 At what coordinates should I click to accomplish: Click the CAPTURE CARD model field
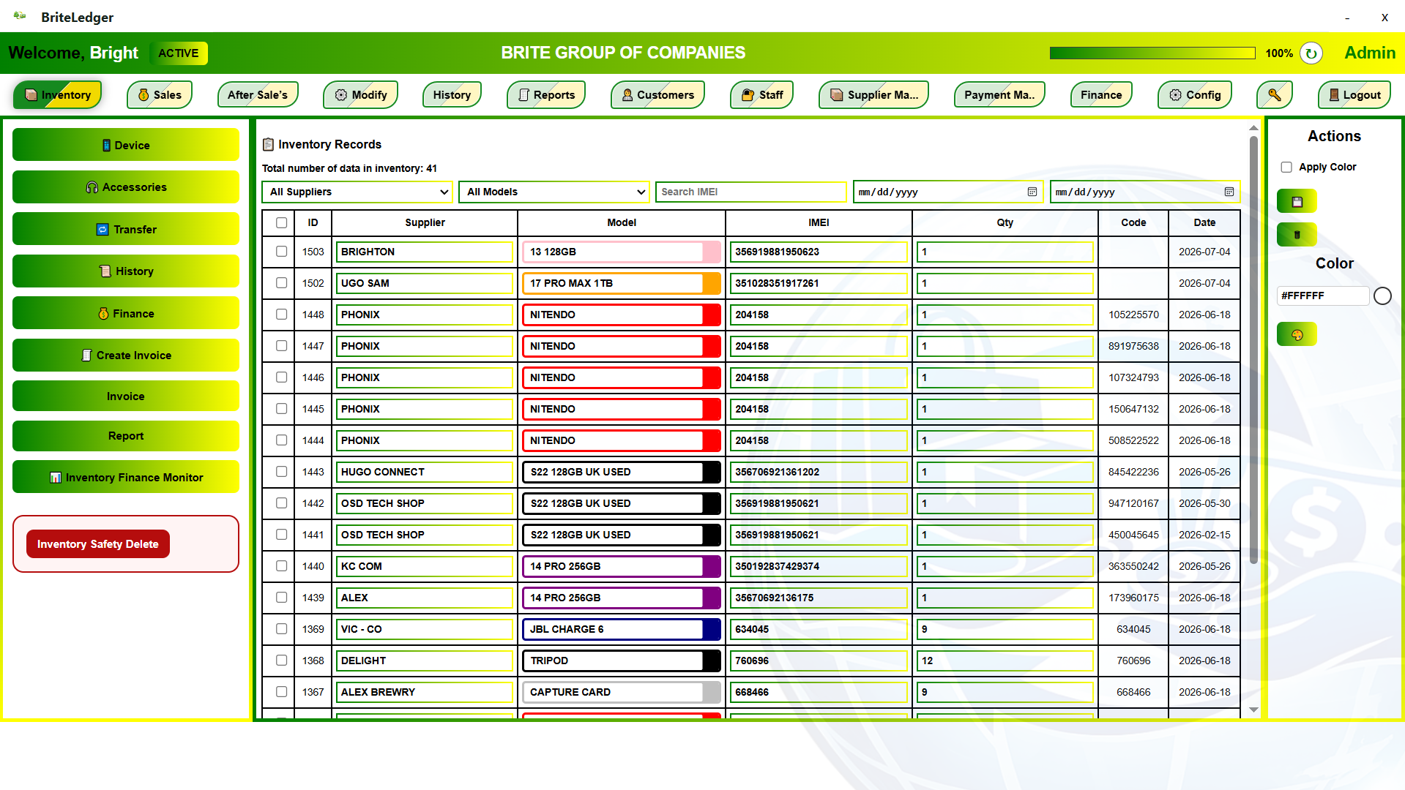613,692
